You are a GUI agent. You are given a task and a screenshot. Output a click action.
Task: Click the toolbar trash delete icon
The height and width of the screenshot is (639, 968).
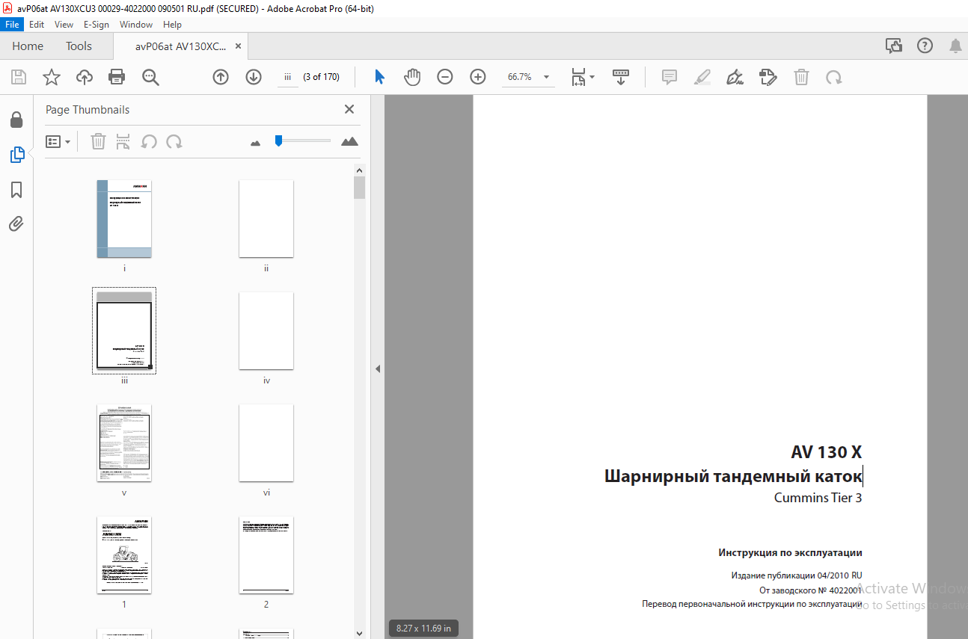pyautogui.click(x=801, y=77)
